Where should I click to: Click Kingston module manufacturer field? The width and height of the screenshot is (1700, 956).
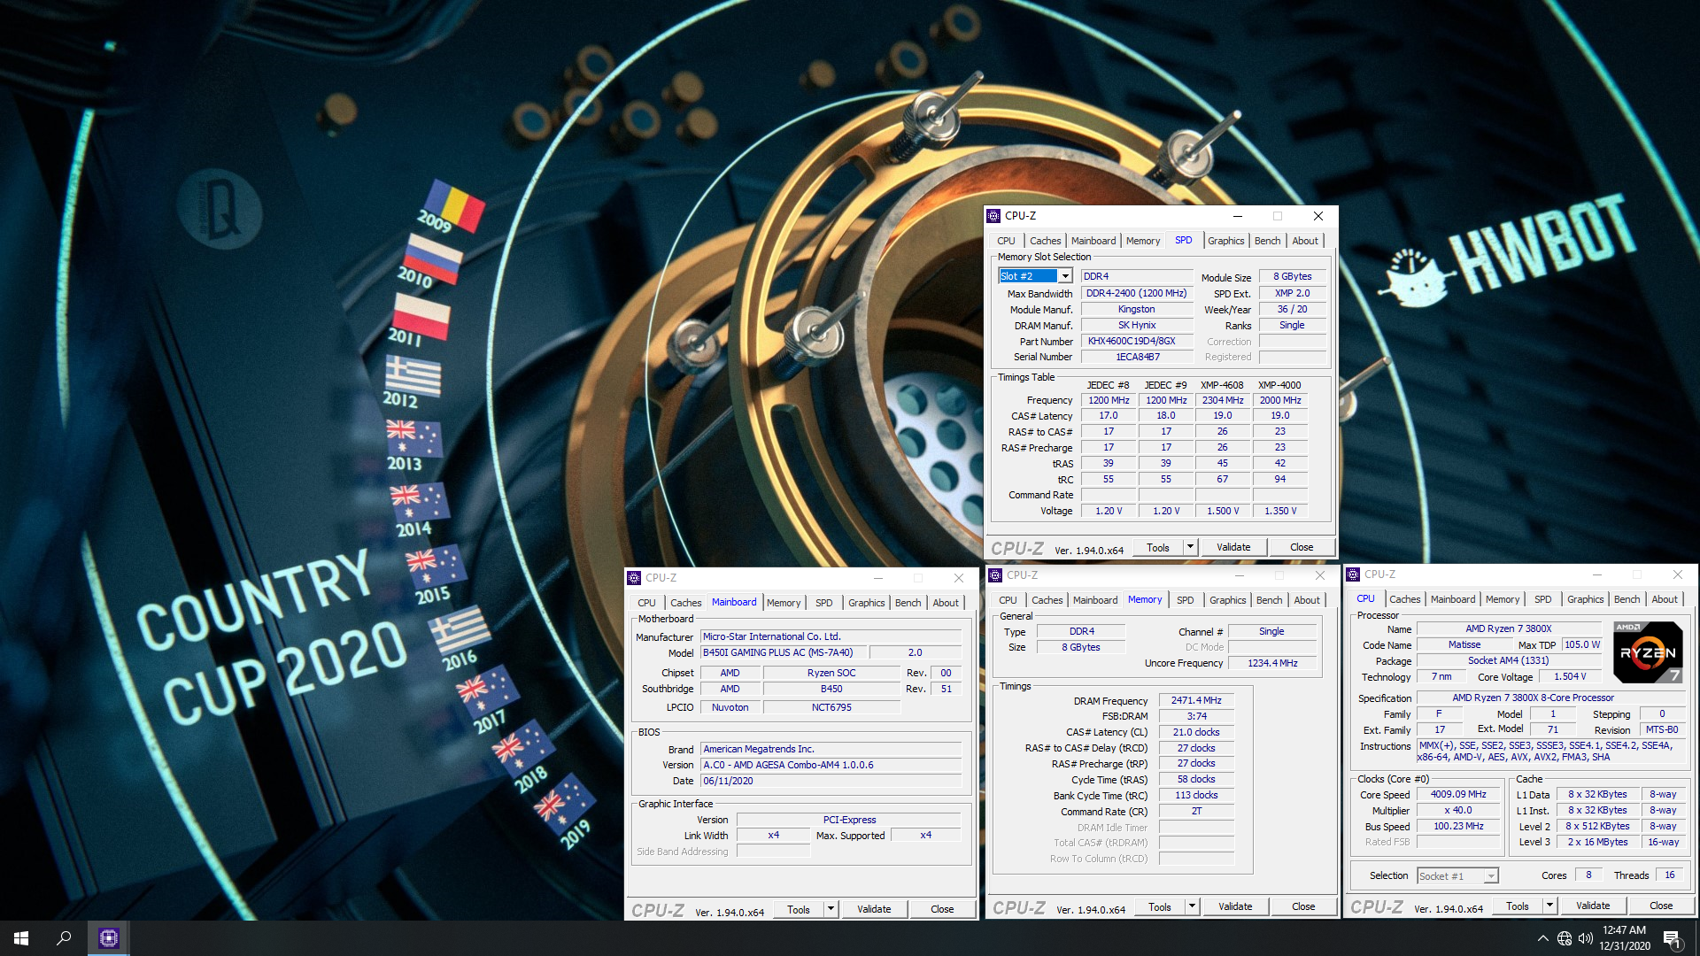(x=1137, y=310)
